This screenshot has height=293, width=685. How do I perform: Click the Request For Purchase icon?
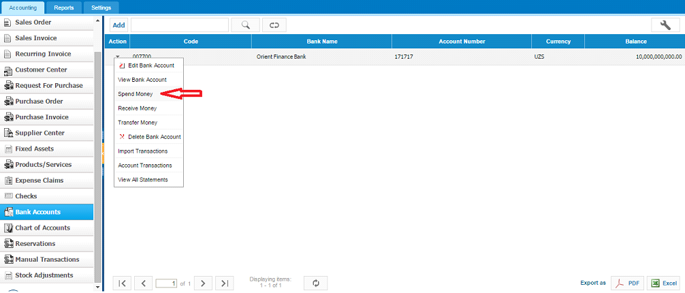[8, 86]
